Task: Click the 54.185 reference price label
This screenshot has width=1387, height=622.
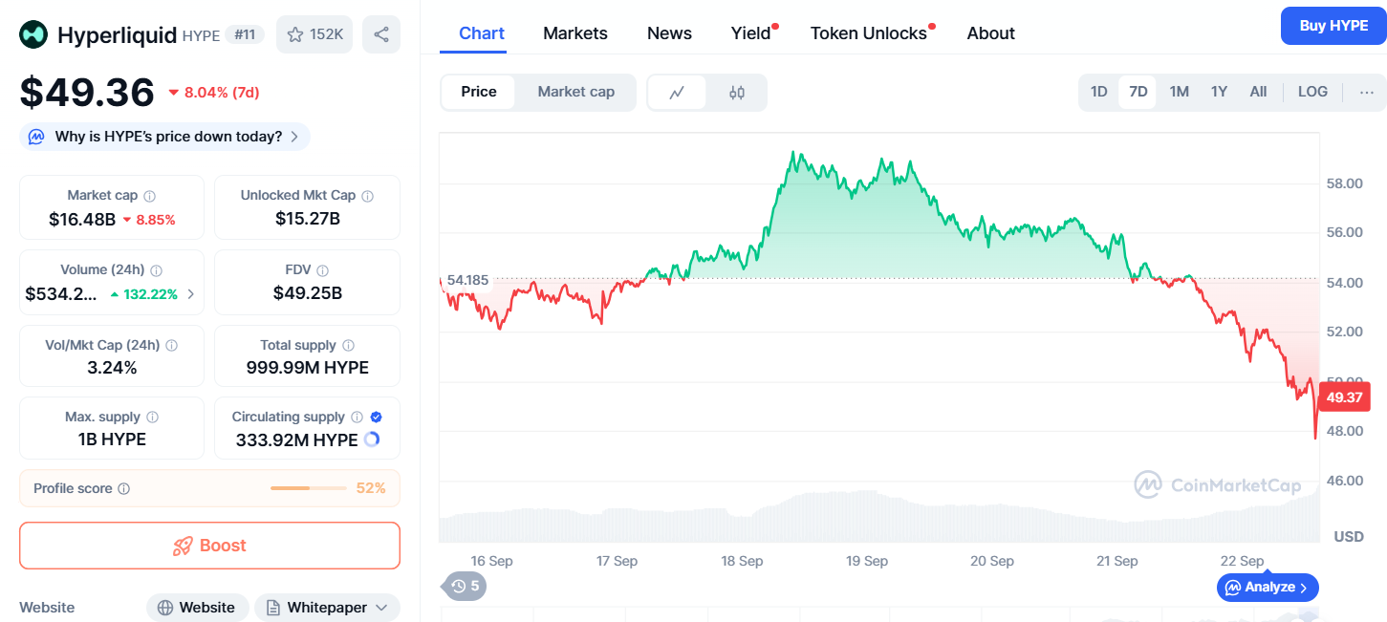Action: 467,280
